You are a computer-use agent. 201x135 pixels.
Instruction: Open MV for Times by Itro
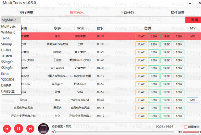193,100
